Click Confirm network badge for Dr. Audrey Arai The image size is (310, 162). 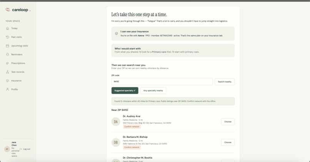132,127
